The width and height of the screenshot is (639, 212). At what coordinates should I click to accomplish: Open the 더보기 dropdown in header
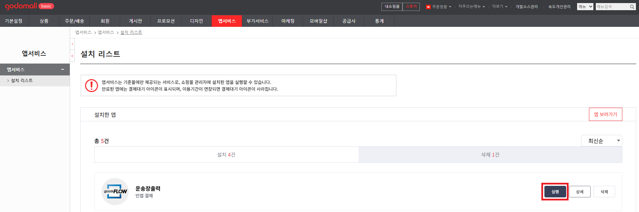tap(499, 7)
